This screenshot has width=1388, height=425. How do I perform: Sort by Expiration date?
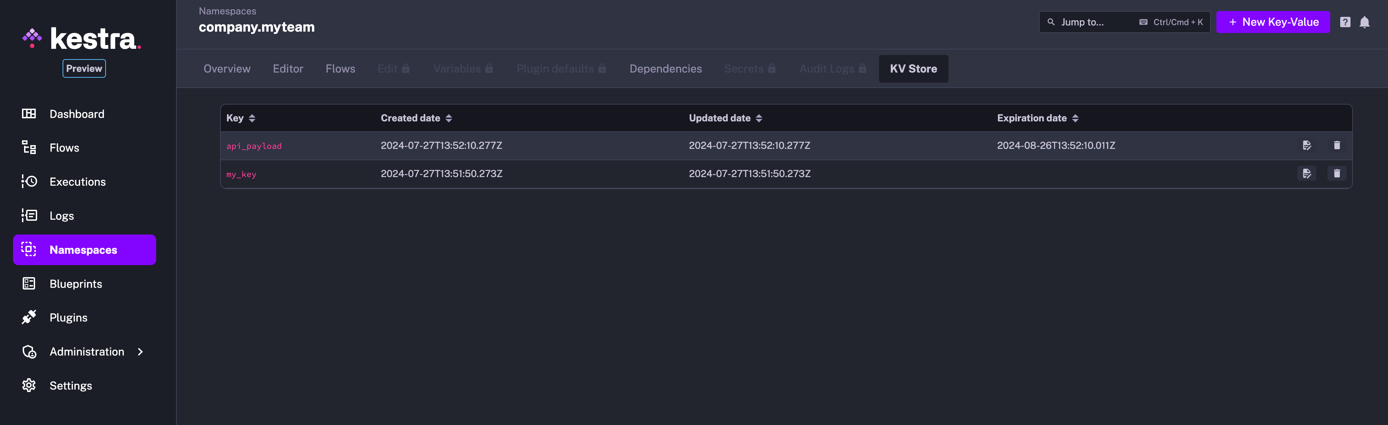1038,118
